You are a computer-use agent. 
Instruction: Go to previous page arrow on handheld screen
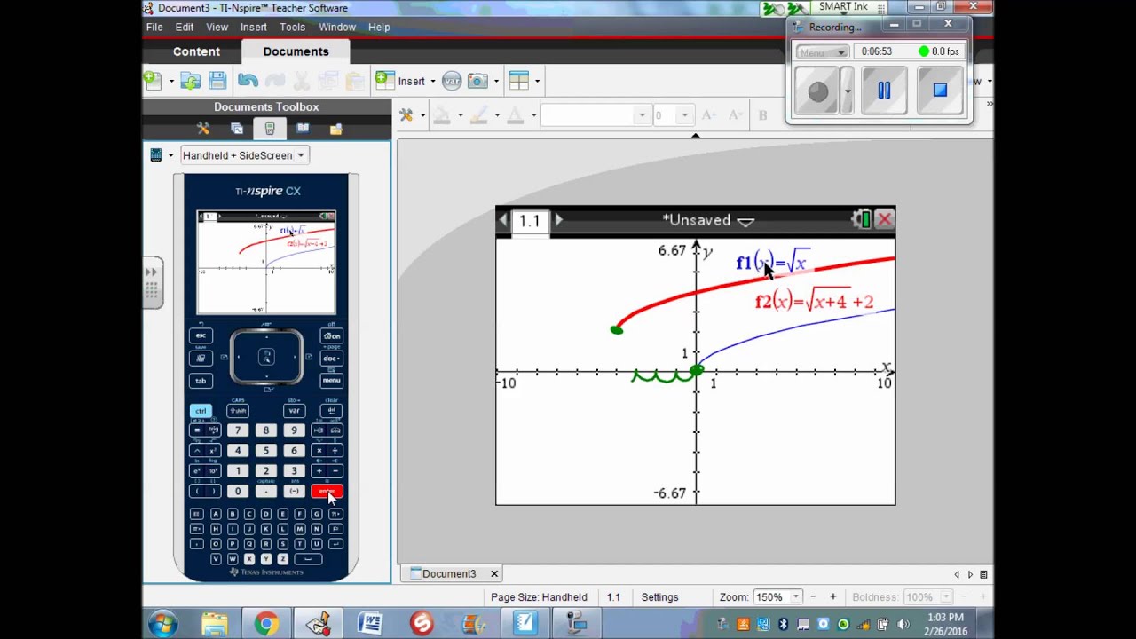pos(503,220)
